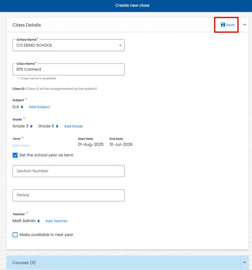Collapse the Class Details panel
This screenshot has height=270, width=252.
(x=244, y=25)
